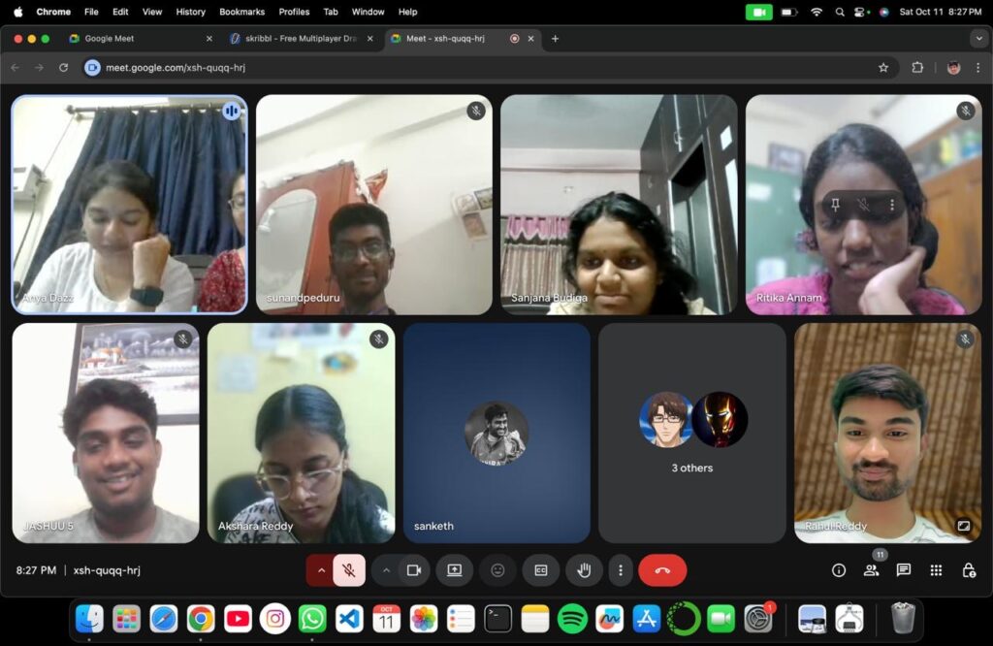Open the Bookmarks menu in menu bar
The height and width of the screenshot is (646, 993).
tap(241, 12)
